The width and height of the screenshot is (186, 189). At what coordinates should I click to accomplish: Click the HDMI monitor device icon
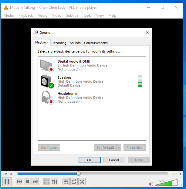tap(47, 66)
